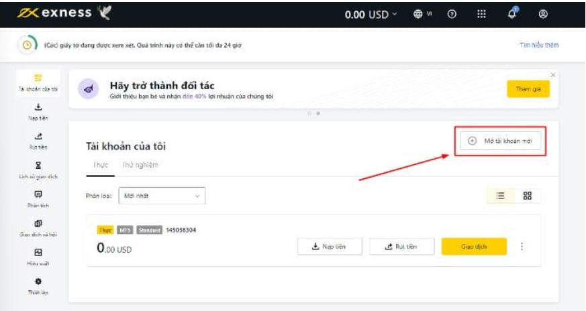Open Rút tiền in the sidebar
The image size is (586, 311).
point(38,139)
